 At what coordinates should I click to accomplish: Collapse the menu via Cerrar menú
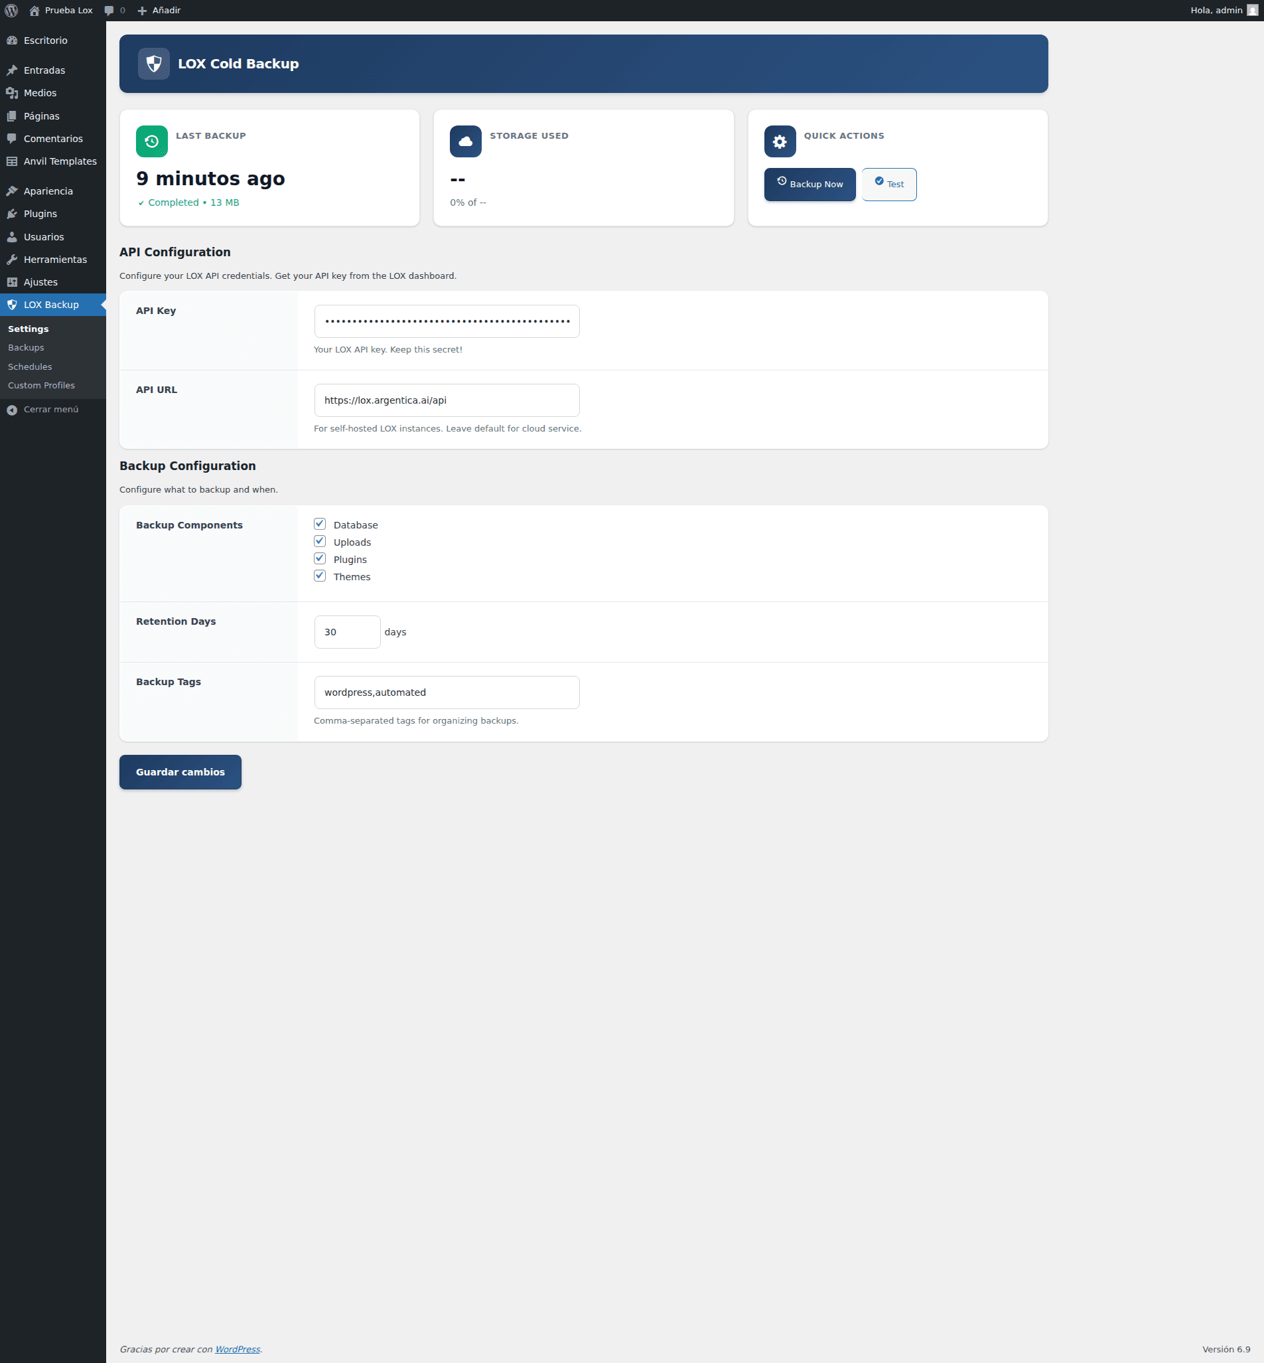pos(44,409)
